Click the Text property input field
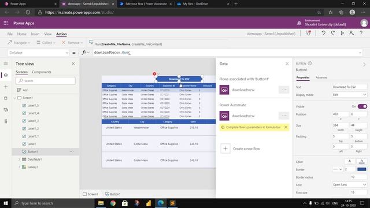 click(349, 87)
